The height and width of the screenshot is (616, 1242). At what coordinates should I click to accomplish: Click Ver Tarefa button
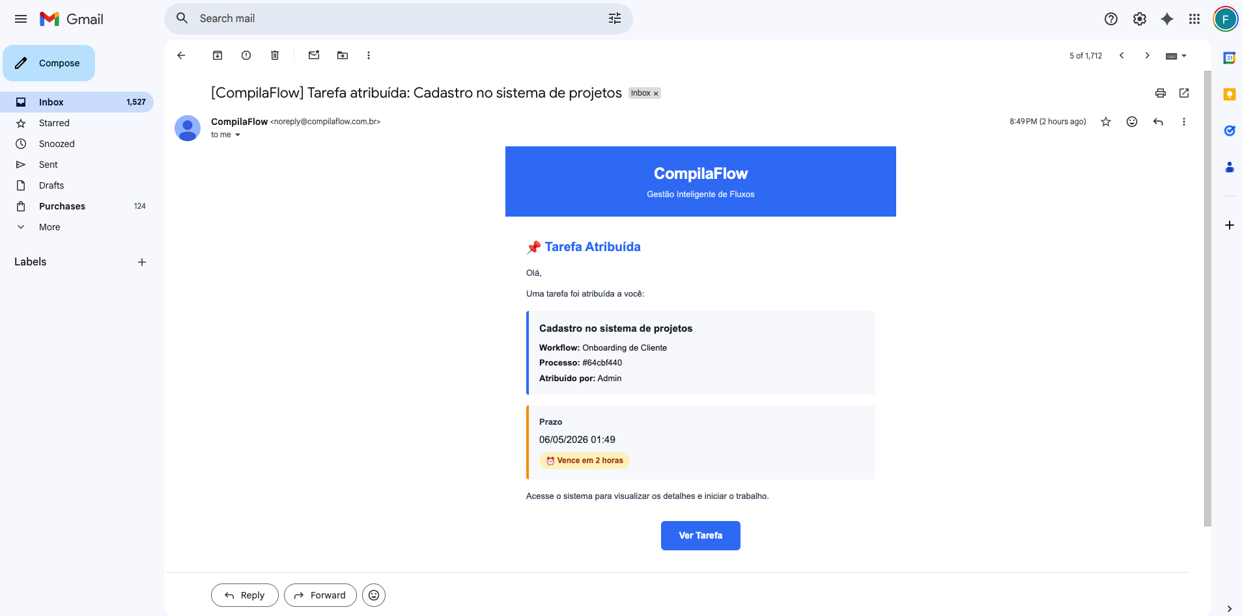(700, 535)
